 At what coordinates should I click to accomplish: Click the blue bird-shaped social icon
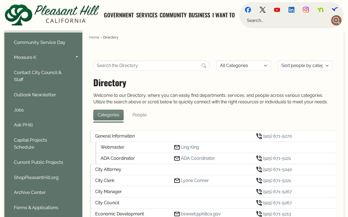(x=335, y=9)
